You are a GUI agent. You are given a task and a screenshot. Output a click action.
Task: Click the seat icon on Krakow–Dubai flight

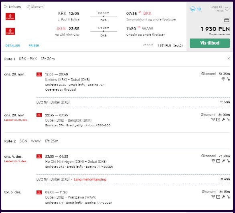point(229,79)
